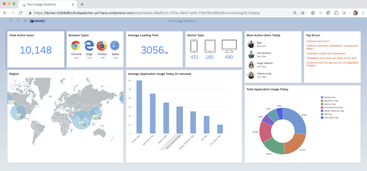Click the Agreements App bar
Image resolution: width=367 pixels, height=171 pixels.
[153, 113]
